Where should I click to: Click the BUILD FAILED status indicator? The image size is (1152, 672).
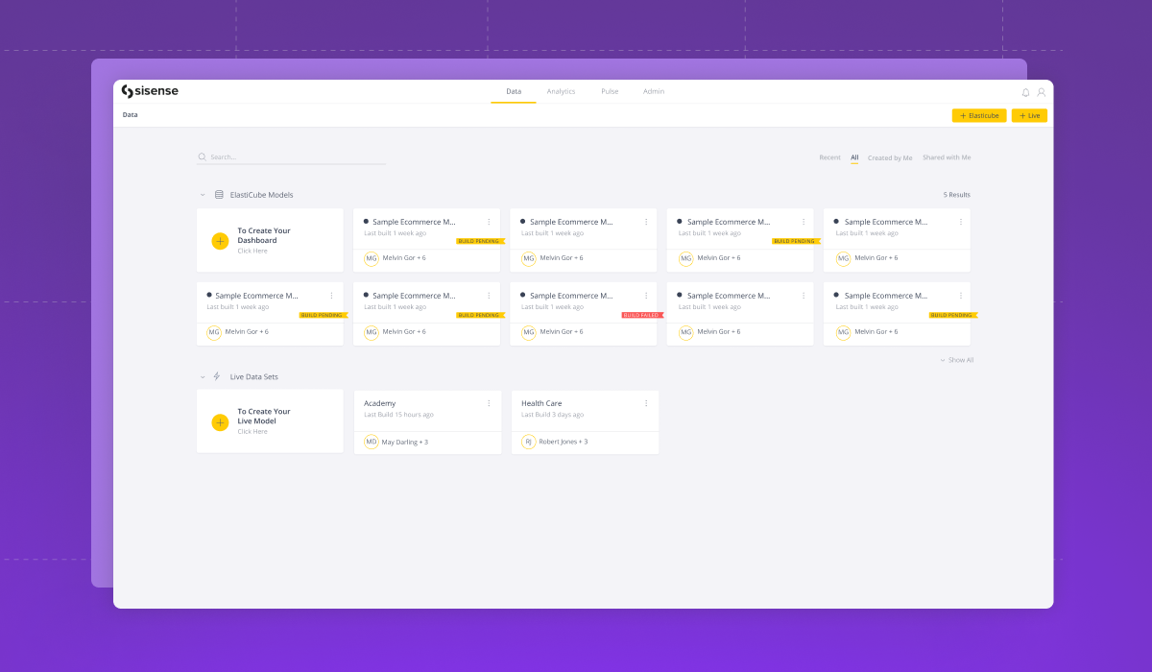[643, 314]
